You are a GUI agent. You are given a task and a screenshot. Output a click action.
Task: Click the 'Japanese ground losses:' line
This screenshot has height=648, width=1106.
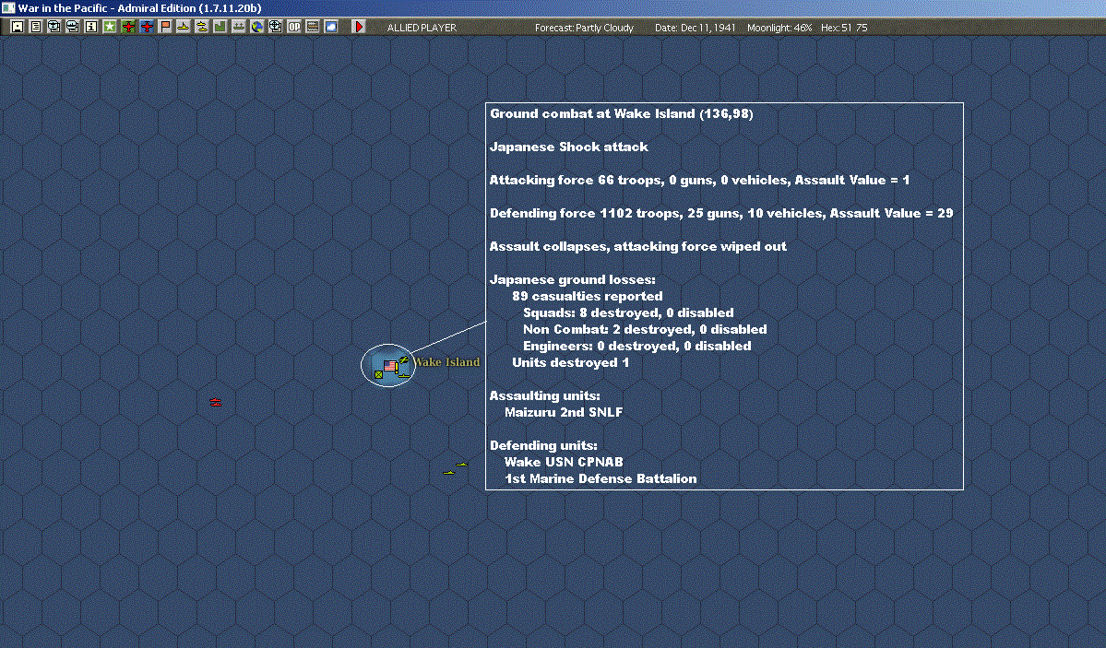pyautogui.click(x=573, y=279)
